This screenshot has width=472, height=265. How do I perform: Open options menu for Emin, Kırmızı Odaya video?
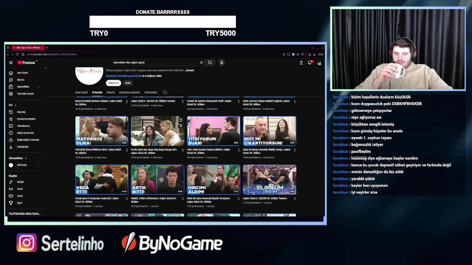click(x=295, y=102)
